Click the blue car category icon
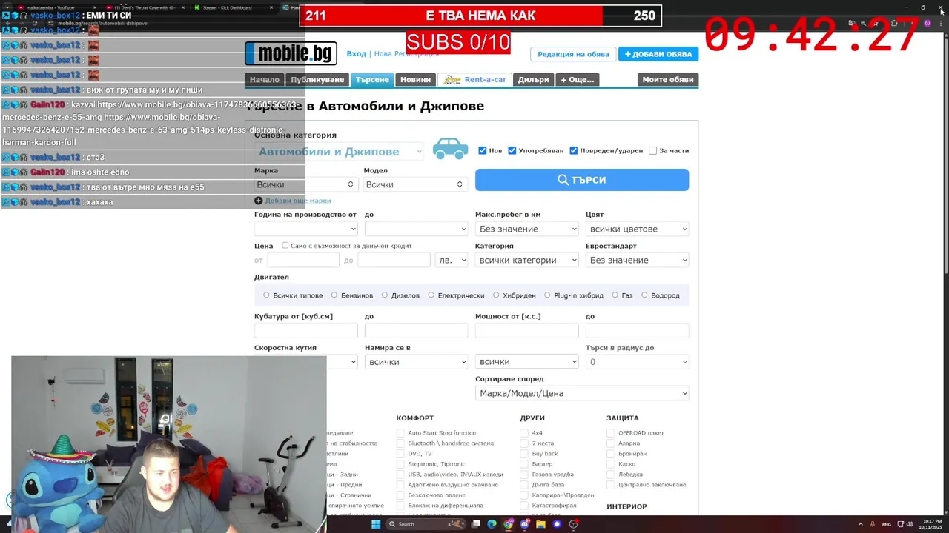Screen dimensions: 949x533 click(x=450, y=149)
